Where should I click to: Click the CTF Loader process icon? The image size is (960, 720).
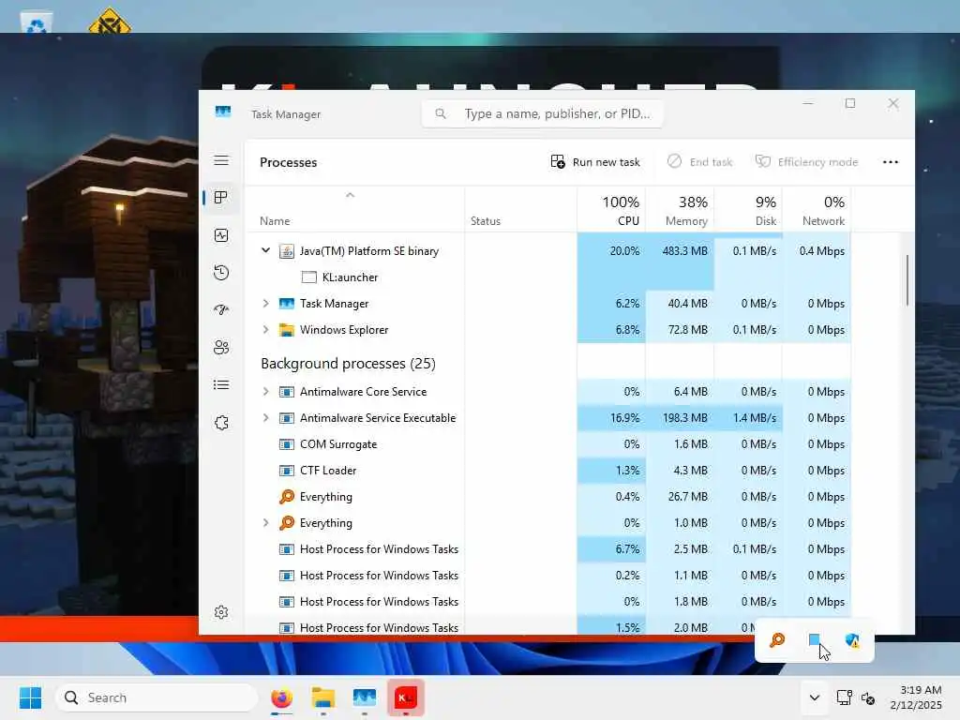pos(286,471)
